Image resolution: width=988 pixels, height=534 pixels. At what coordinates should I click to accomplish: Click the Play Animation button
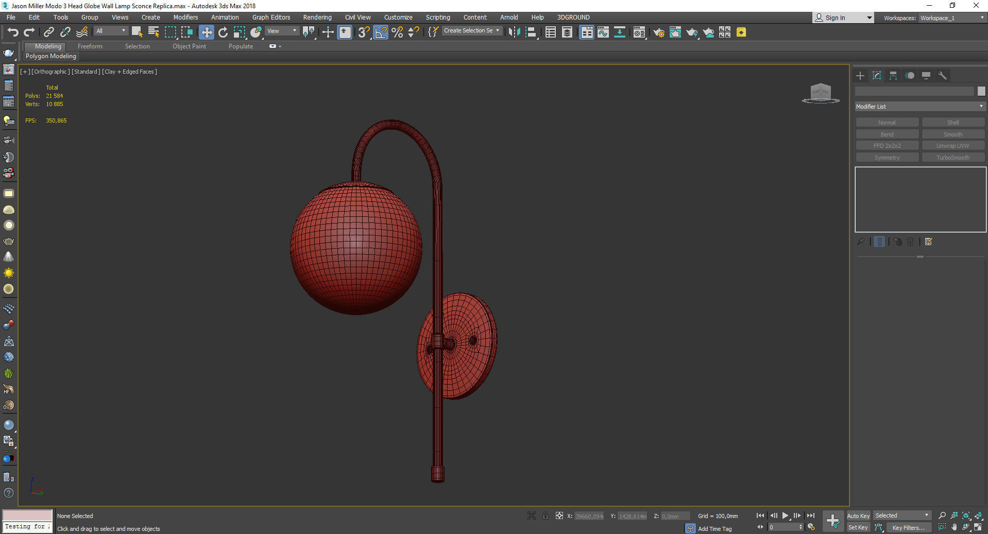(785, 515)
